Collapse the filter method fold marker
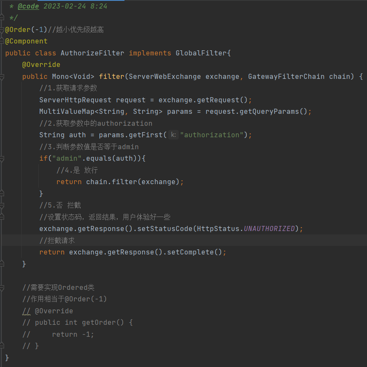Screen dimensions: 367x367 [x=2, y=77]
